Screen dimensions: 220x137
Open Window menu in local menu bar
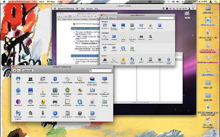coord(51,2)
